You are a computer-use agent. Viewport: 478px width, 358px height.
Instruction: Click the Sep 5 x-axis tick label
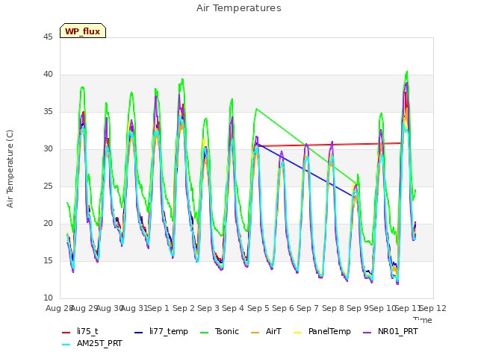tap(258, 308)
